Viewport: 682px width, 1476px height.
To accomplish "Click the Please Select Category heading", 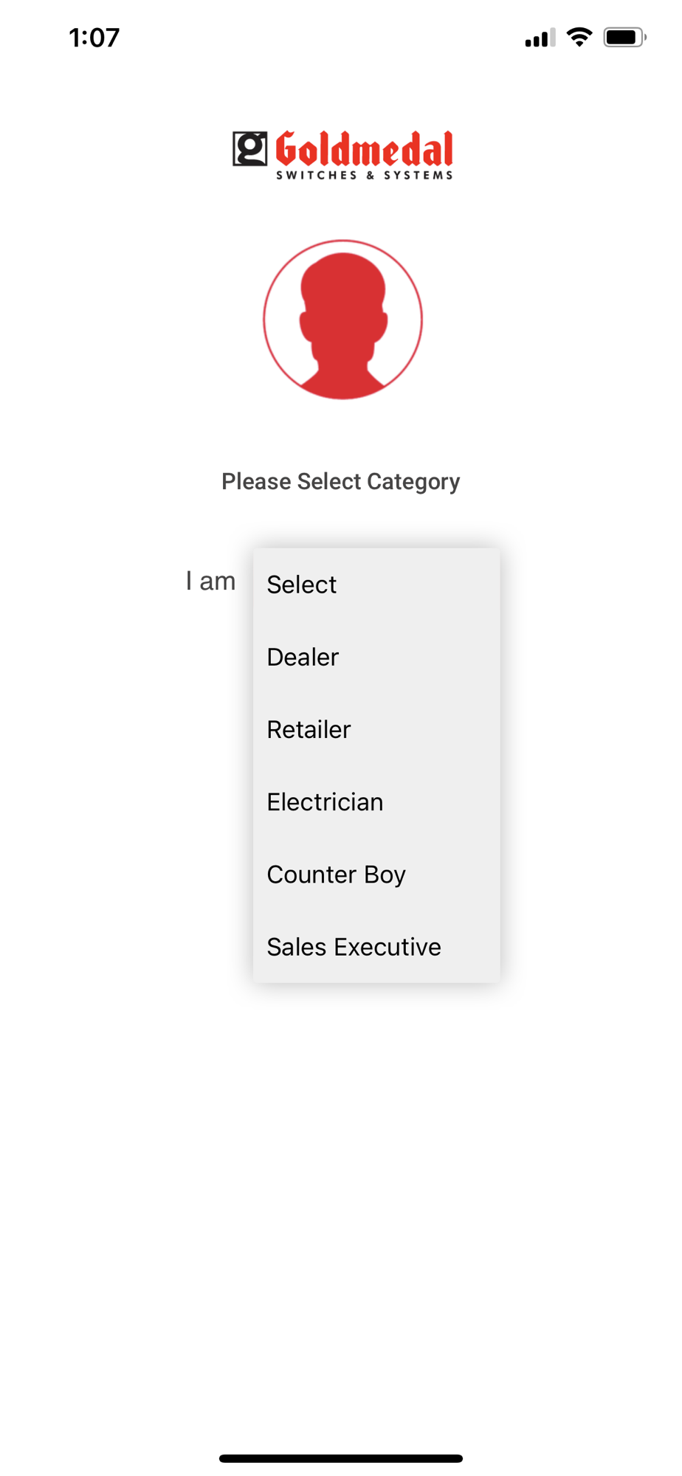I will tap(341, 481).
